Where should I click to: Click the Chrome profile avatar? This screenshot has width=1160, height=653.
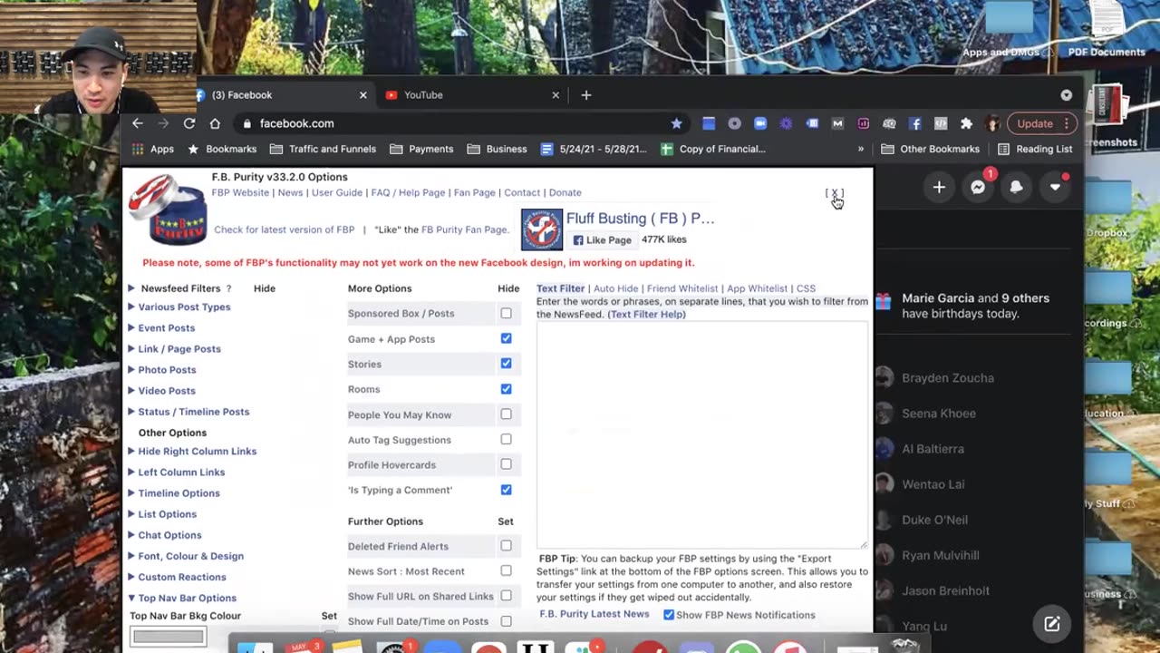click(993, 123)
